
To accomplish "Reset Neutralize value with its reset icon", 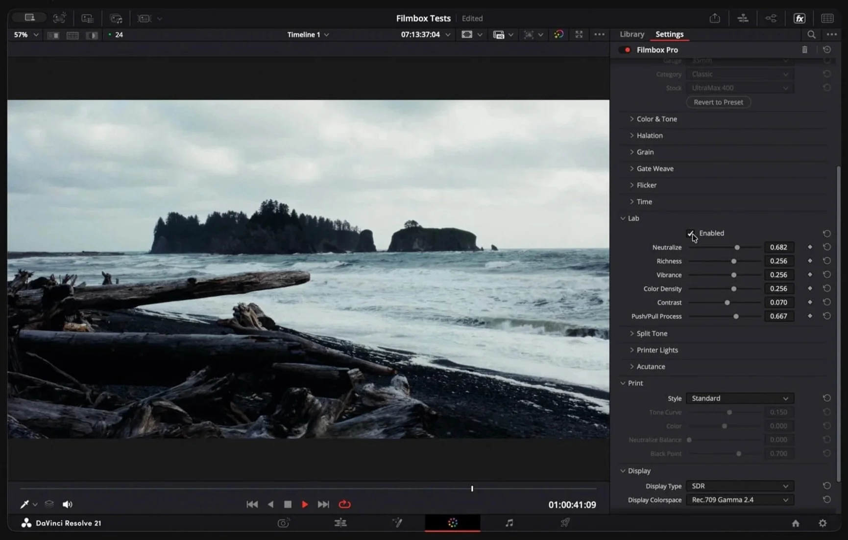I will click(x=826, y=247).
